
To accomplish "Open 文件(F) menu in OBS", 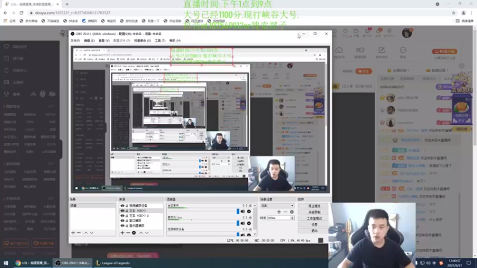I will (75, 40).
